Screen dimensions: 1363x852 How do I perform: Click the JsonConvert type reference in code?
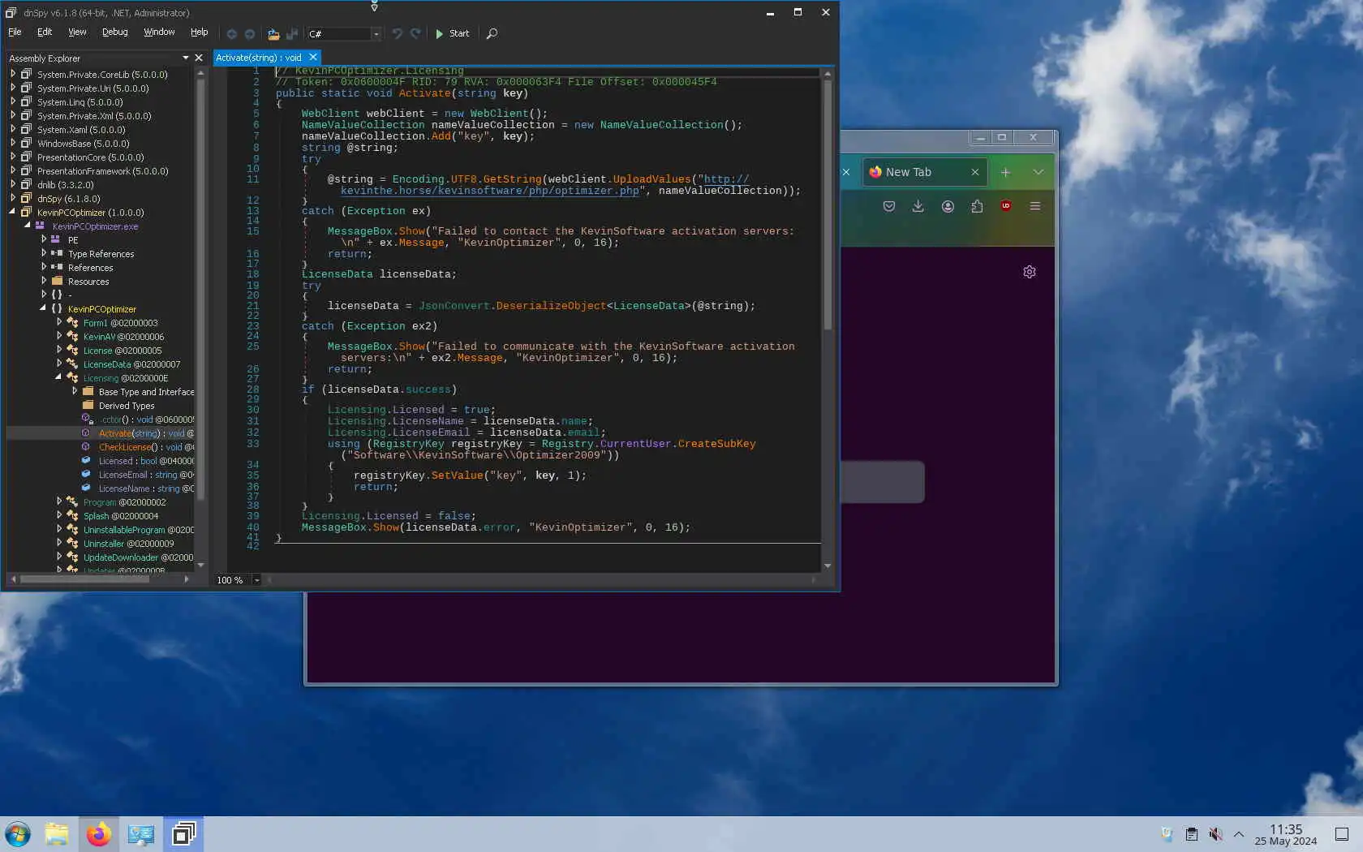454,306
